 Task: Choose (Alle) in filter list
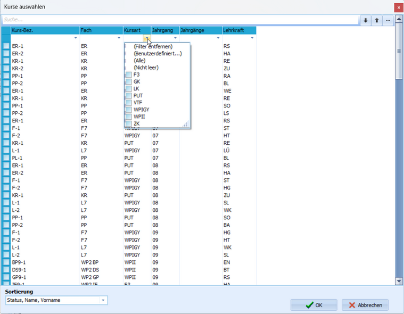pos(139,61)
